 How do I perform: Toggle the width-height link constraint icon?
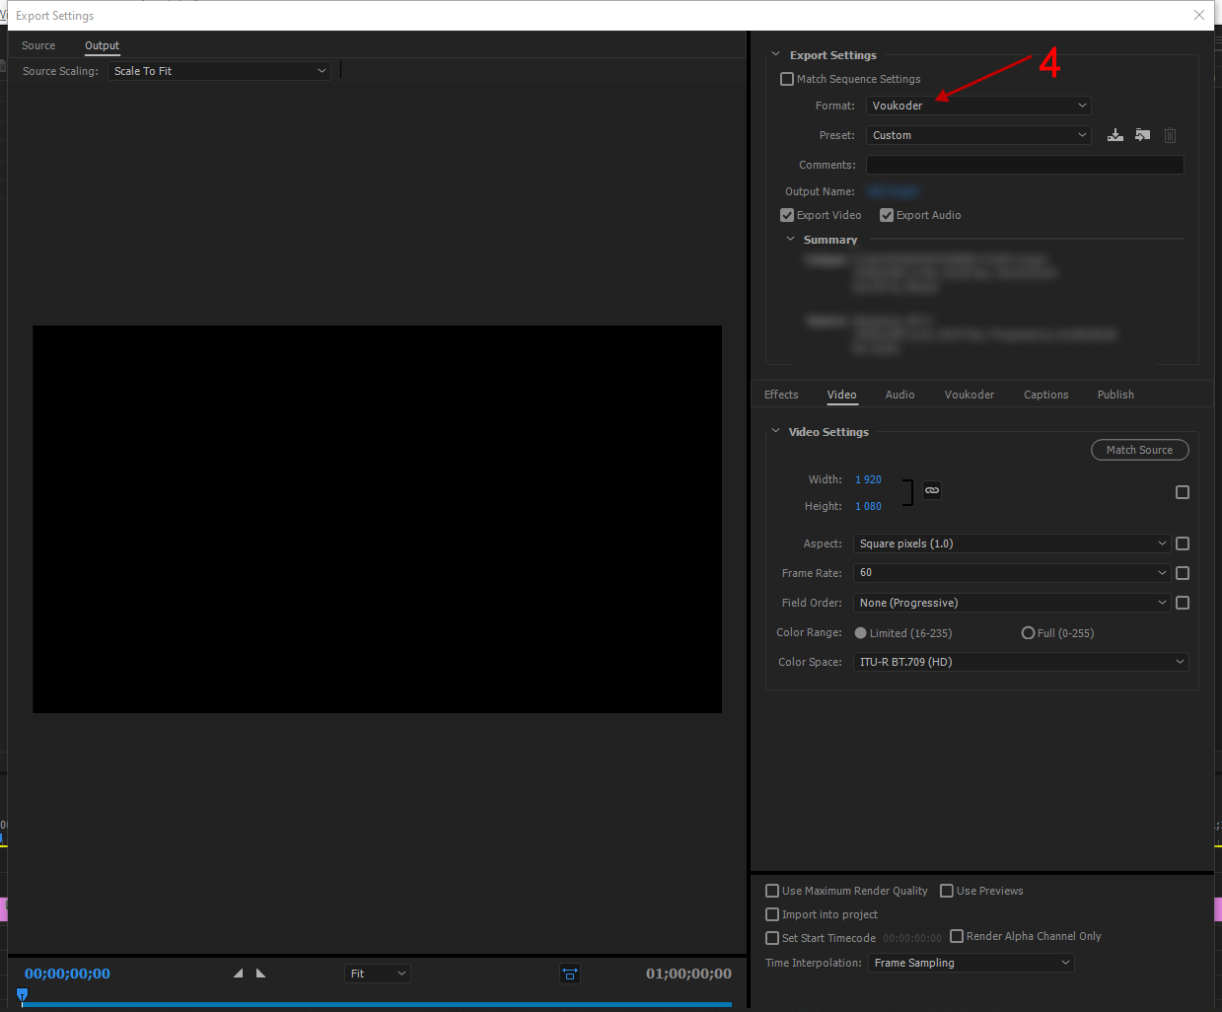(x=932, y=490)
